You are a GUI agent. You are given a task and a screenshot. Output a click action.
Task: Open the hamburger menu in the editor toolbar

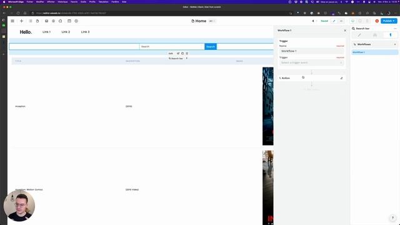coord(12,21)
